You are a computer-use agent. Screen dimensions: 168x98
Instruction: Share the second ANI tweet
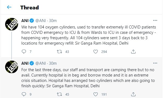(133, 94)
